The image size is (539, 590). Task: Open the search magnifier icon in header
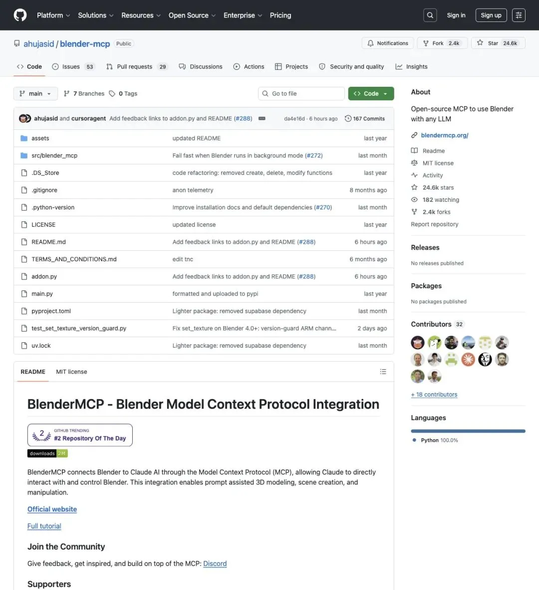click(x=430, y=15)
